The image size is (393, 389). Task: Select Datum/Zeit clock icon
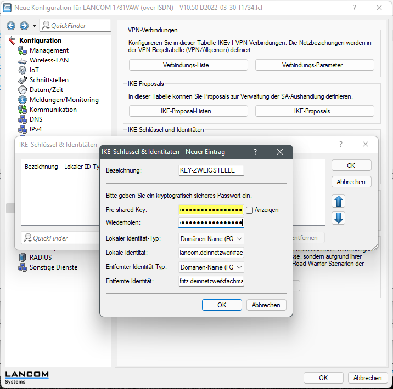tap(23, 90)
